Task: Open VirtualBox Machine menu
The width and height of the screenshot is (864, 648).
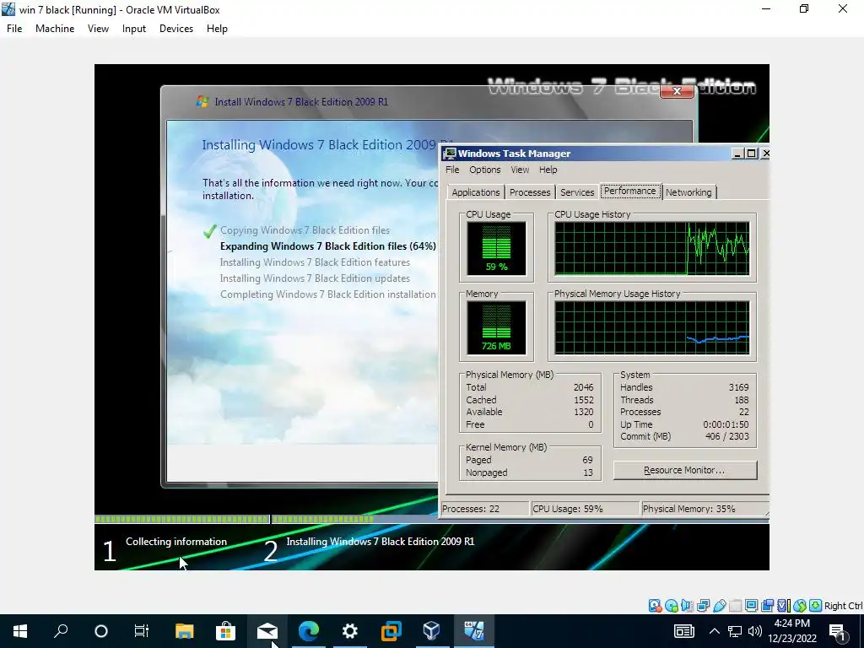Action: (55, 29)
